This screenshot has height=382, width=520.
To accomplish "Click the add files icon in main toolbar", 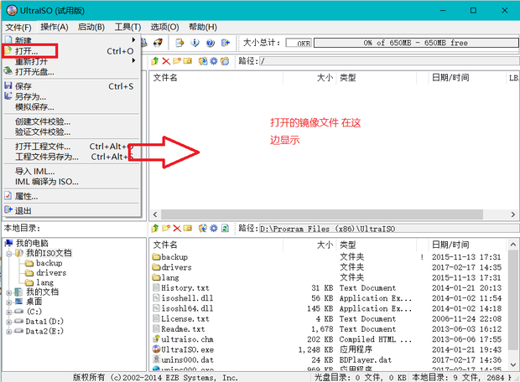I will [x=179, y=43].
